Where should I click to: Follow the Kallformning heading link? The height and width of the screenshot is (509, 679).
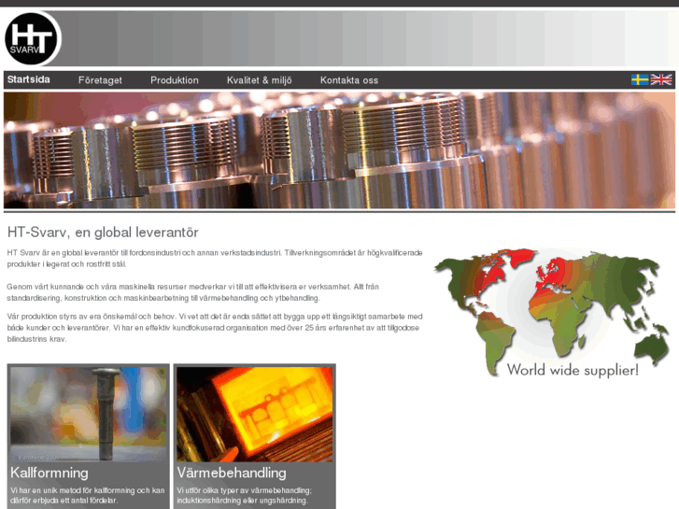[50, 473]
